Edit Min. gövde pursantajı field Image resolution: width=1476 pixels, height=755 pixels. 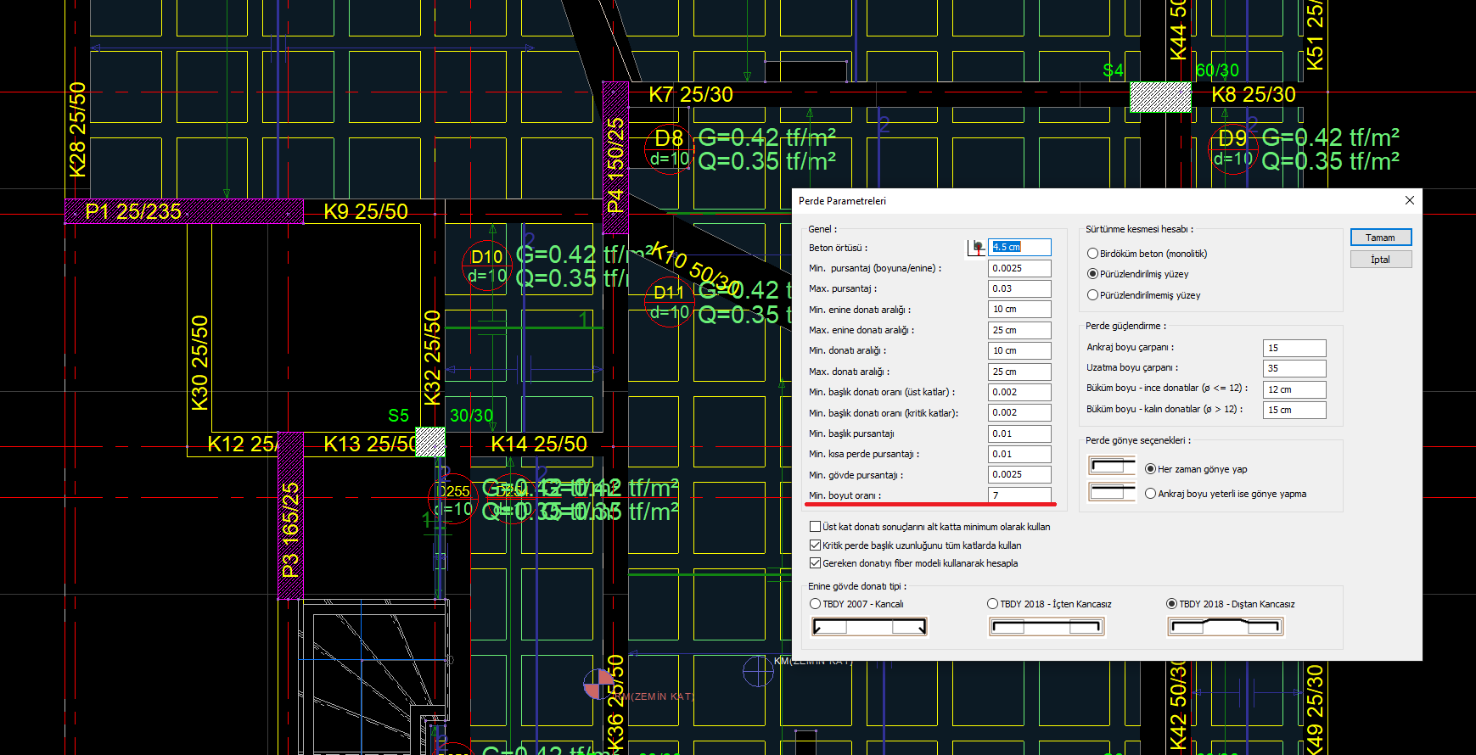click(1019, 474)
